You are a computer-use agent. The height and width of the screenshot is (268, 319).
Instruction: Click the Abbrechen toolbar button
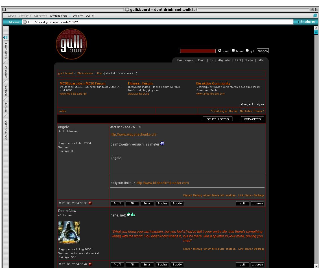(40, 15)
